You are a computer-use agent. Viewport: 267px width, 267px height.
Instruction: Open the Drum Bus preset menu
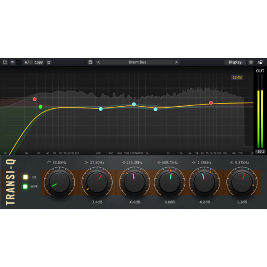[x=137, y=62]
